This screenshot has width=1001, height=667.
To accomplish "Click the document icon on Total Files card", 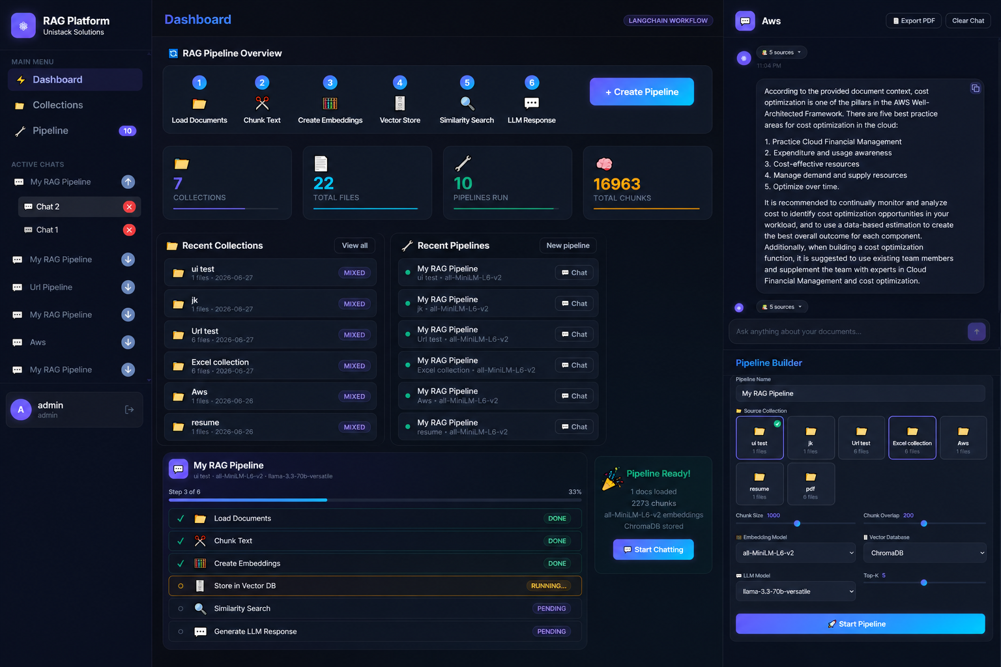I will (321, 163).
